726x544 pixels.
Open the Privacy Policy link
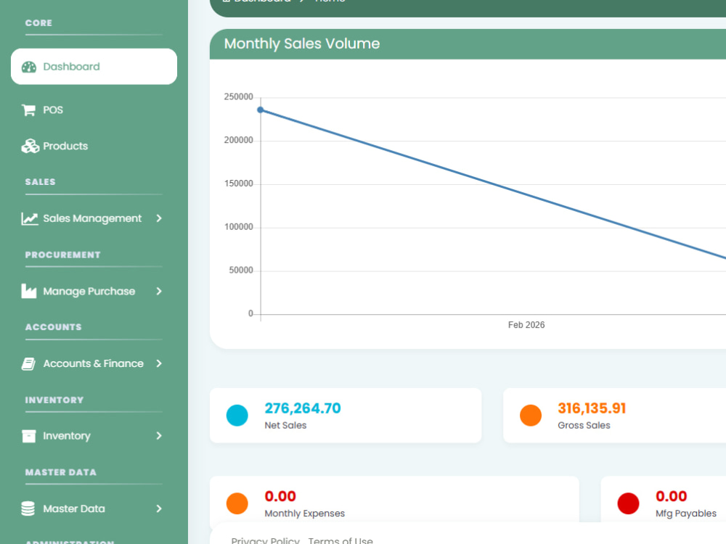[x=265, y=540]
